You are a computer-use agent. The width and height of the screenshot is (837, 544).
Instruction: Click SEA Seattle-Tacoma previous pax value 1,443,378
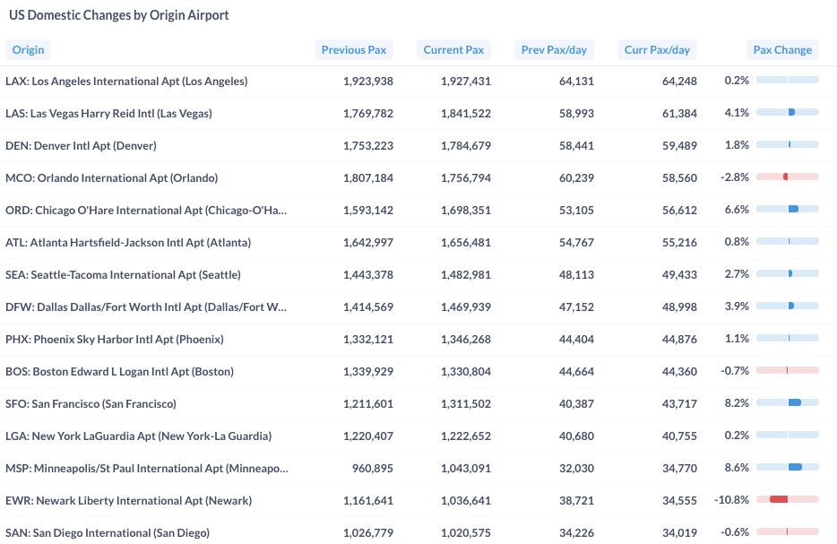pos(367,275)
